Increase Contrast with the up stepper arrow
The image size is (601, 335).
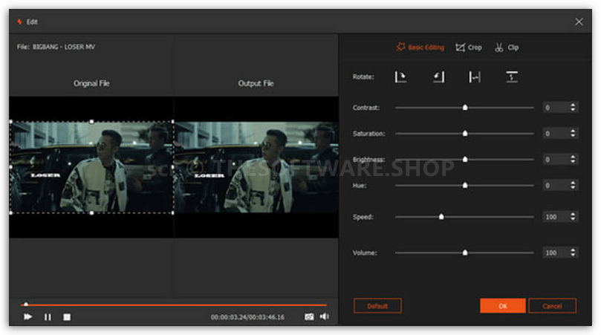pos(573,105)
